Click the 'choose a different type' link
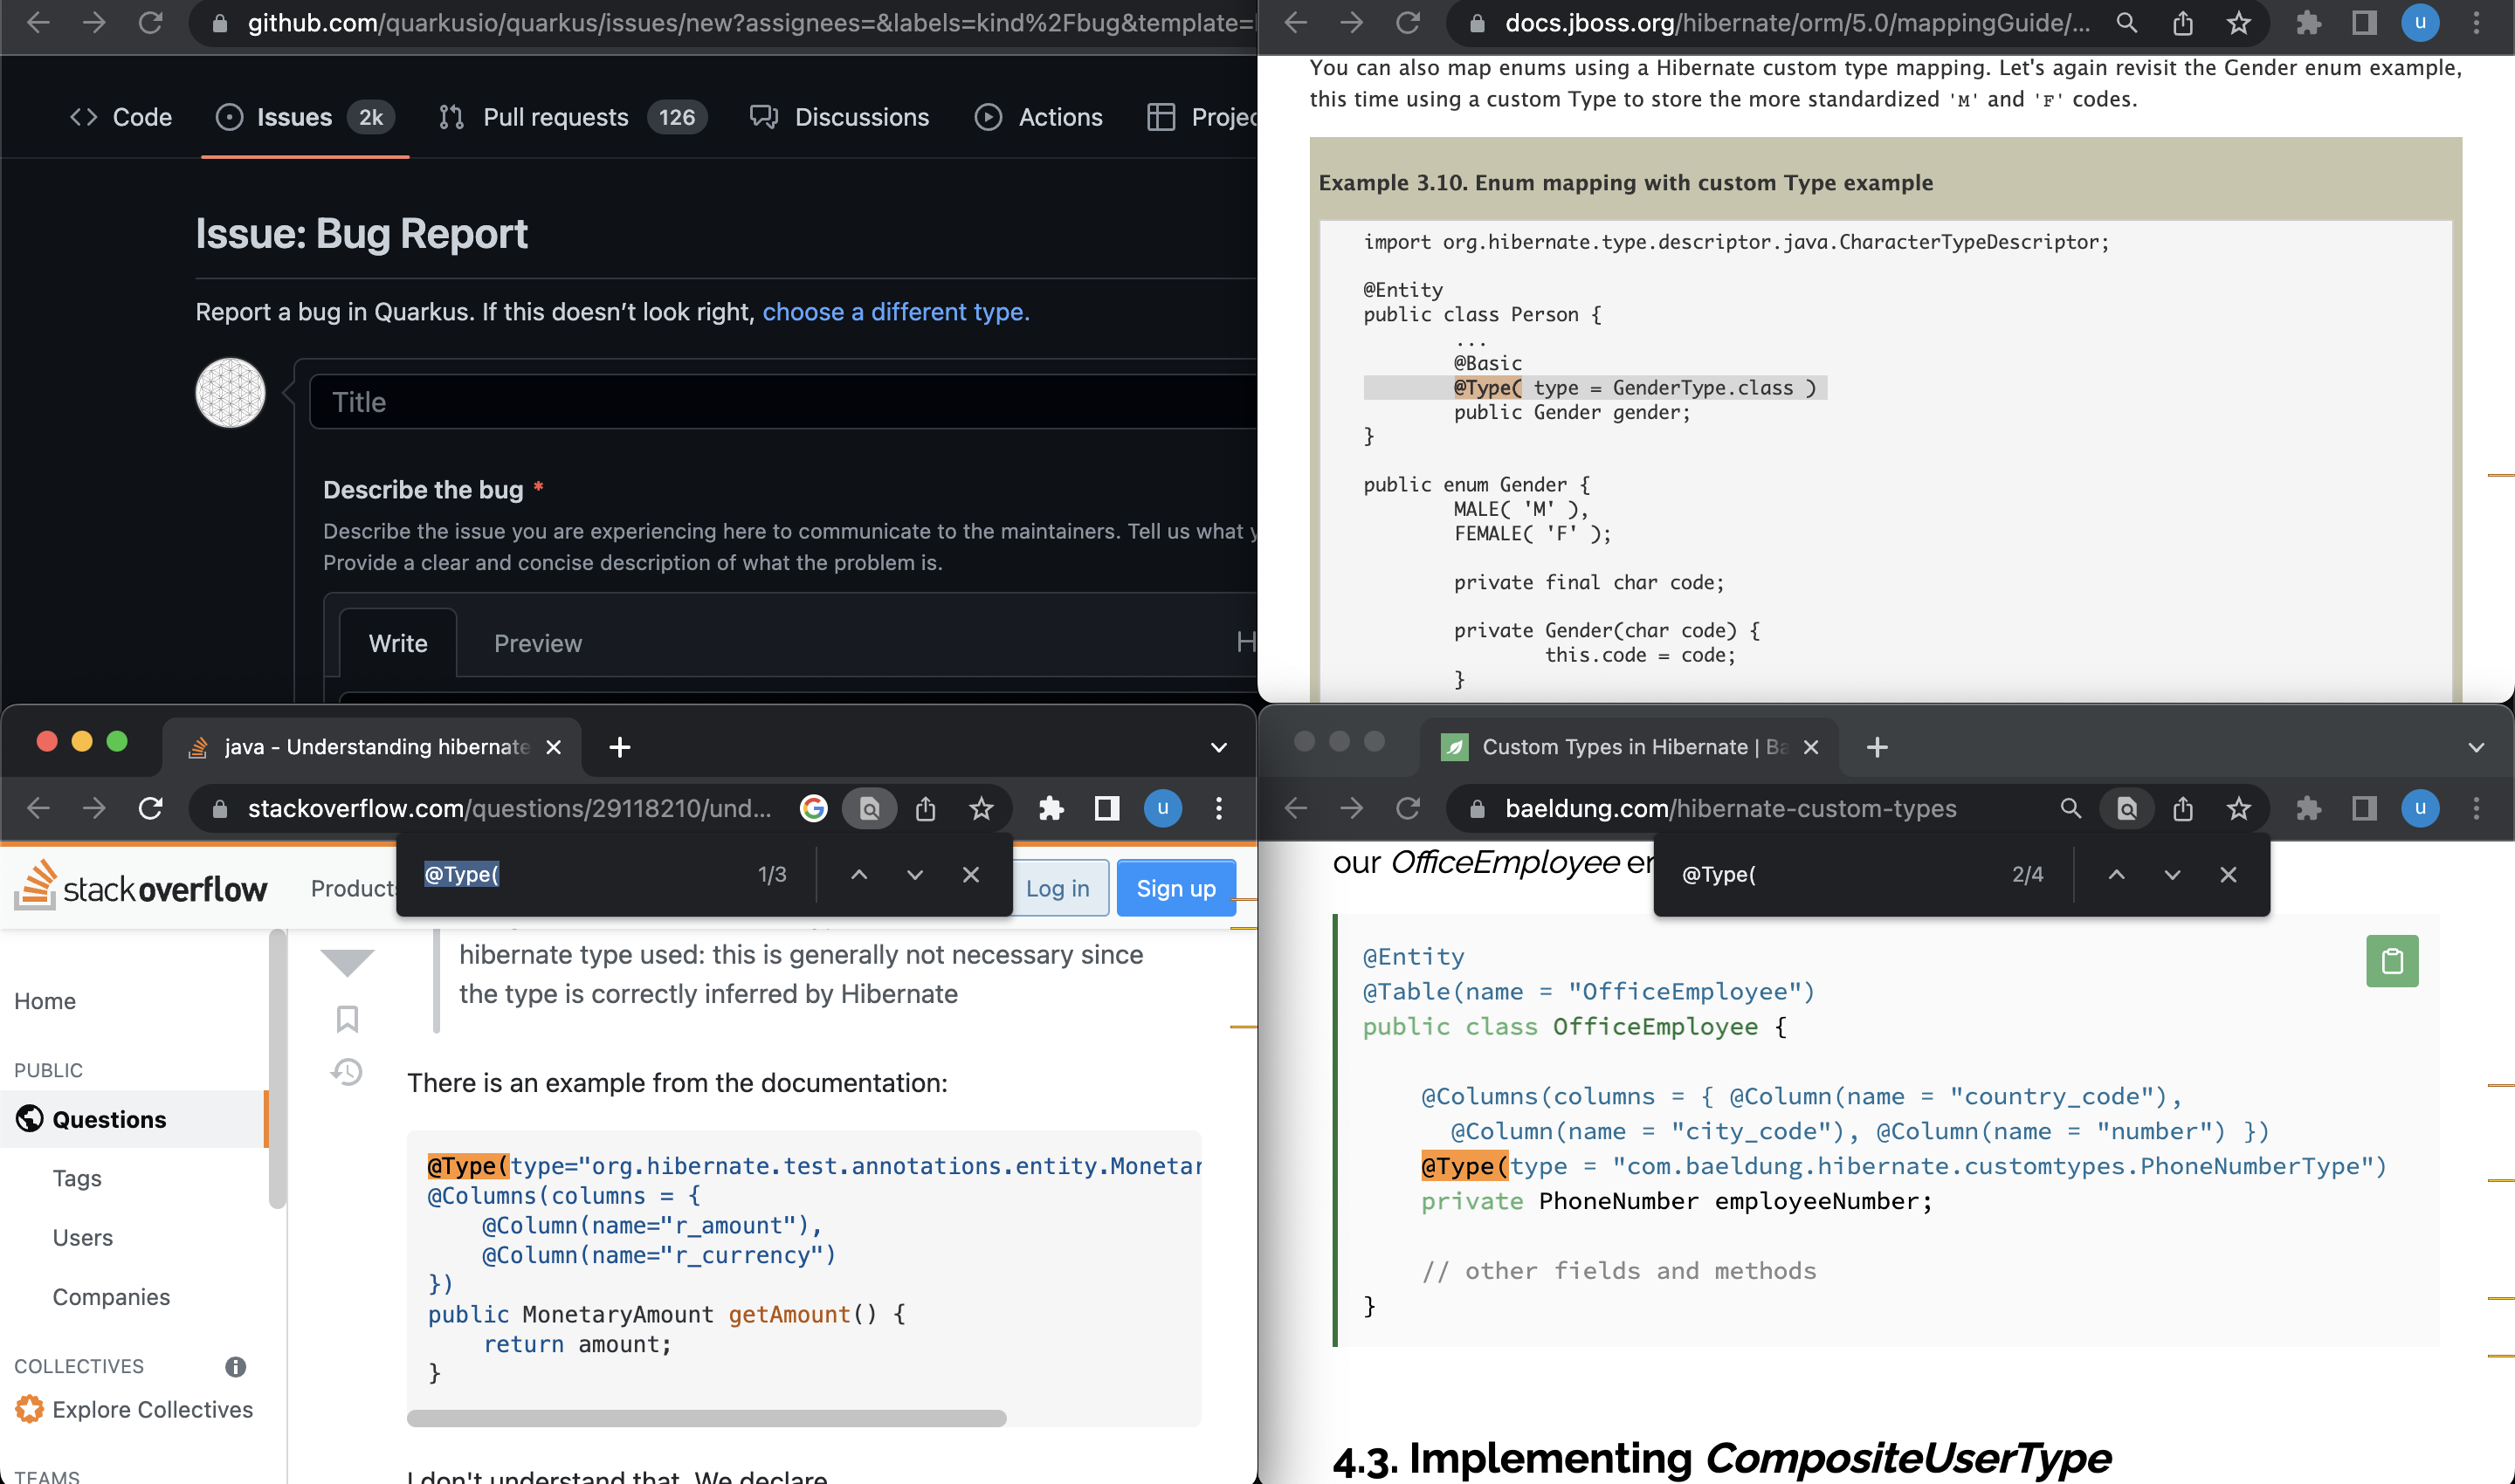The width and height of the screenshot is (2515, 1484). [x=895, y=312]
